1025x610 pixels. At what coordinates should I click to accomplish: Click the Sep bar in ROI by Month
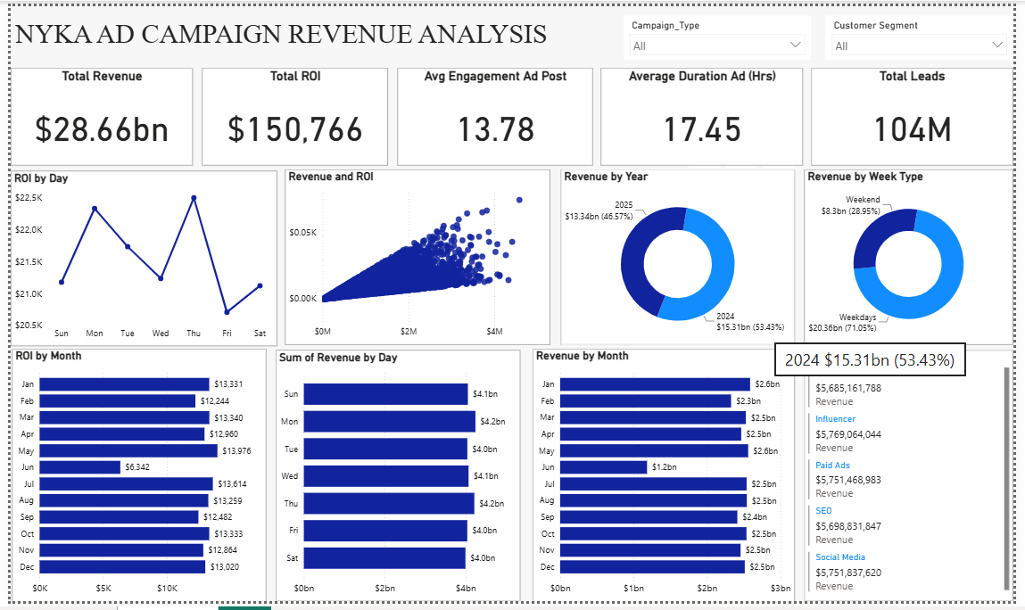point(119,516)
